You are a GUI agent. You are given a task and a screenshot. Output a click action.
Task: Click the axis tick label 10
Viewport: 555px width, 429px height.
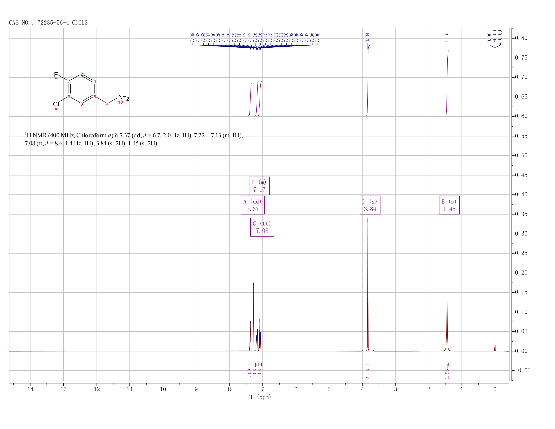pyautogui.click(x=163, y=389)
